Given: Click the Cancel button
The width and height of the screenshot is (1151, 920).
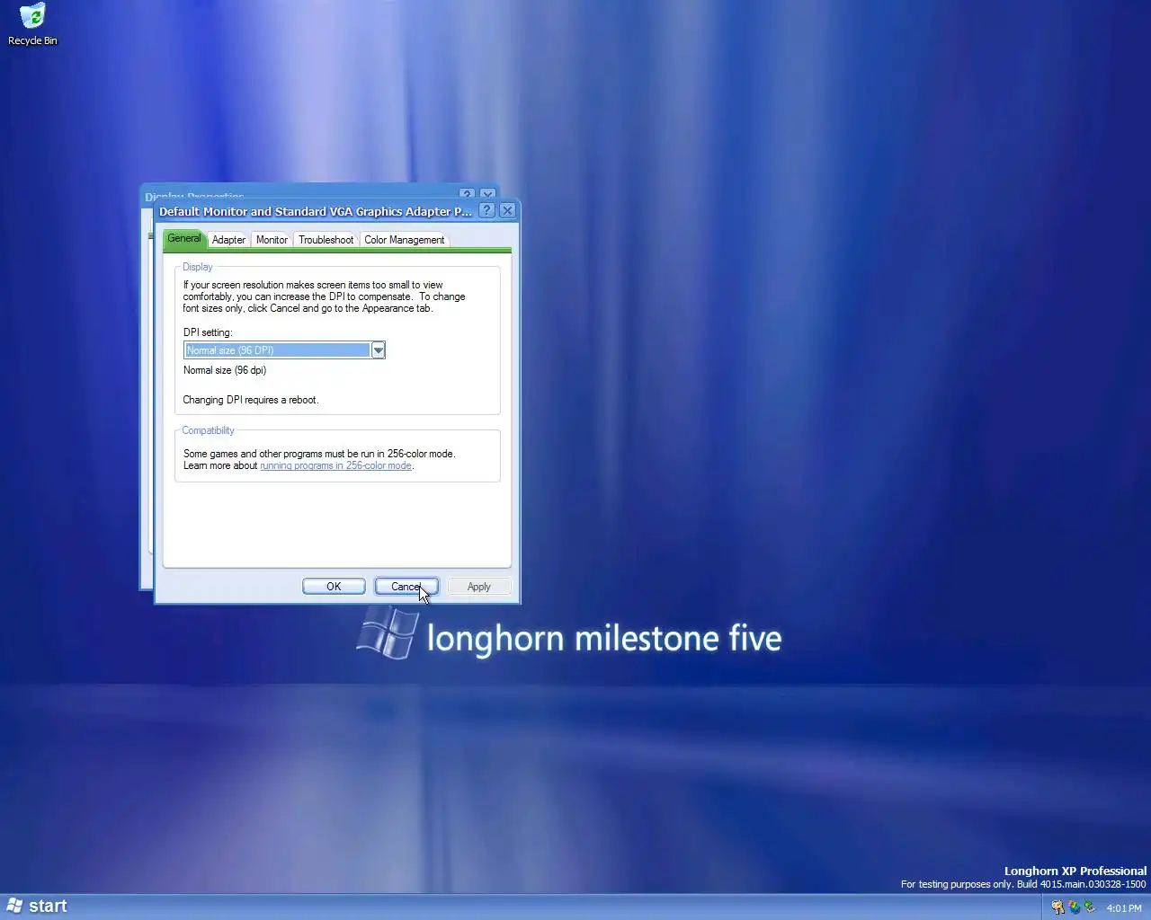Looking at the screenshot, I should pos(406,587).
